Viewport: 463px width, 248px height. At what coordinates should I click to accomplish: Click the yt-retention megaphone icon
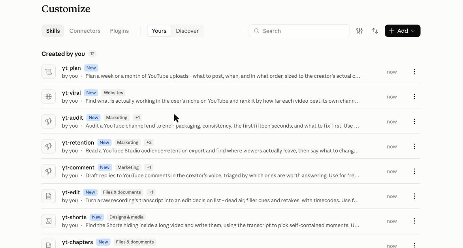49,146
